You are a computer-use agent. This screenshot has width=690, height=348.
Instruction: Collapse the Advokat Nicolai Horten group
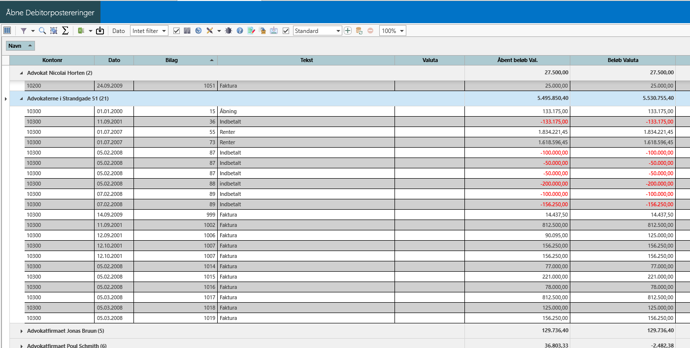pyautogui.click(x=21, y=73)
